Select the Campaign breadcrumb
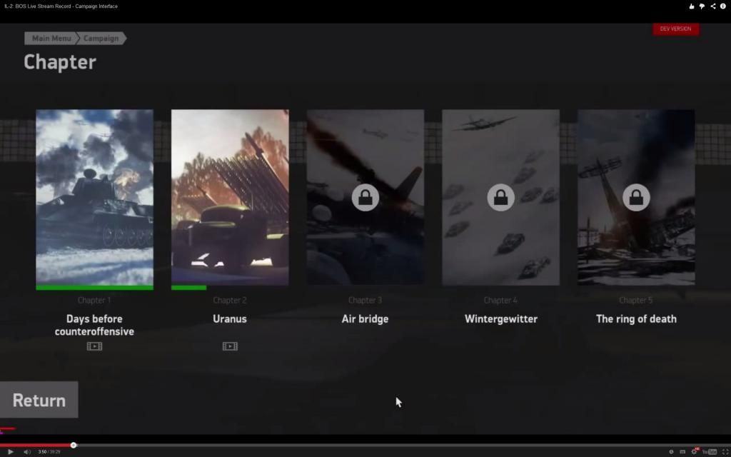 (x=101, y=39)
